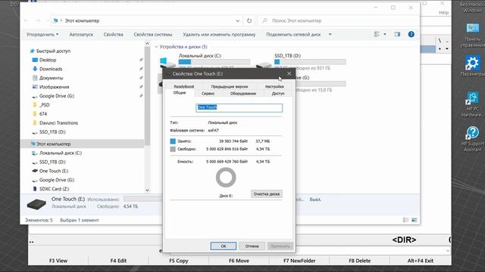The height and width of the screenshot is (272, 485).
Task: Click OK in properties dialog
Action: [224, 246]
